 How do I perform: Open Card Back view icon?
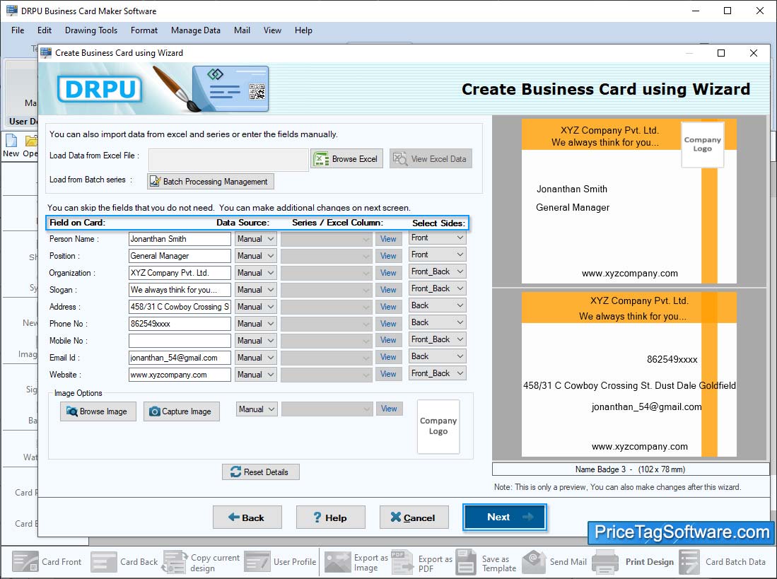click(x=104, y=561)
